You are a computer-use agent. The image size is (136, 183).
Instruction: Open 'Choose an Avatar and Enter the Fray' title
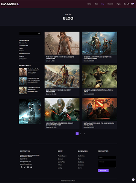coord(98,58)
